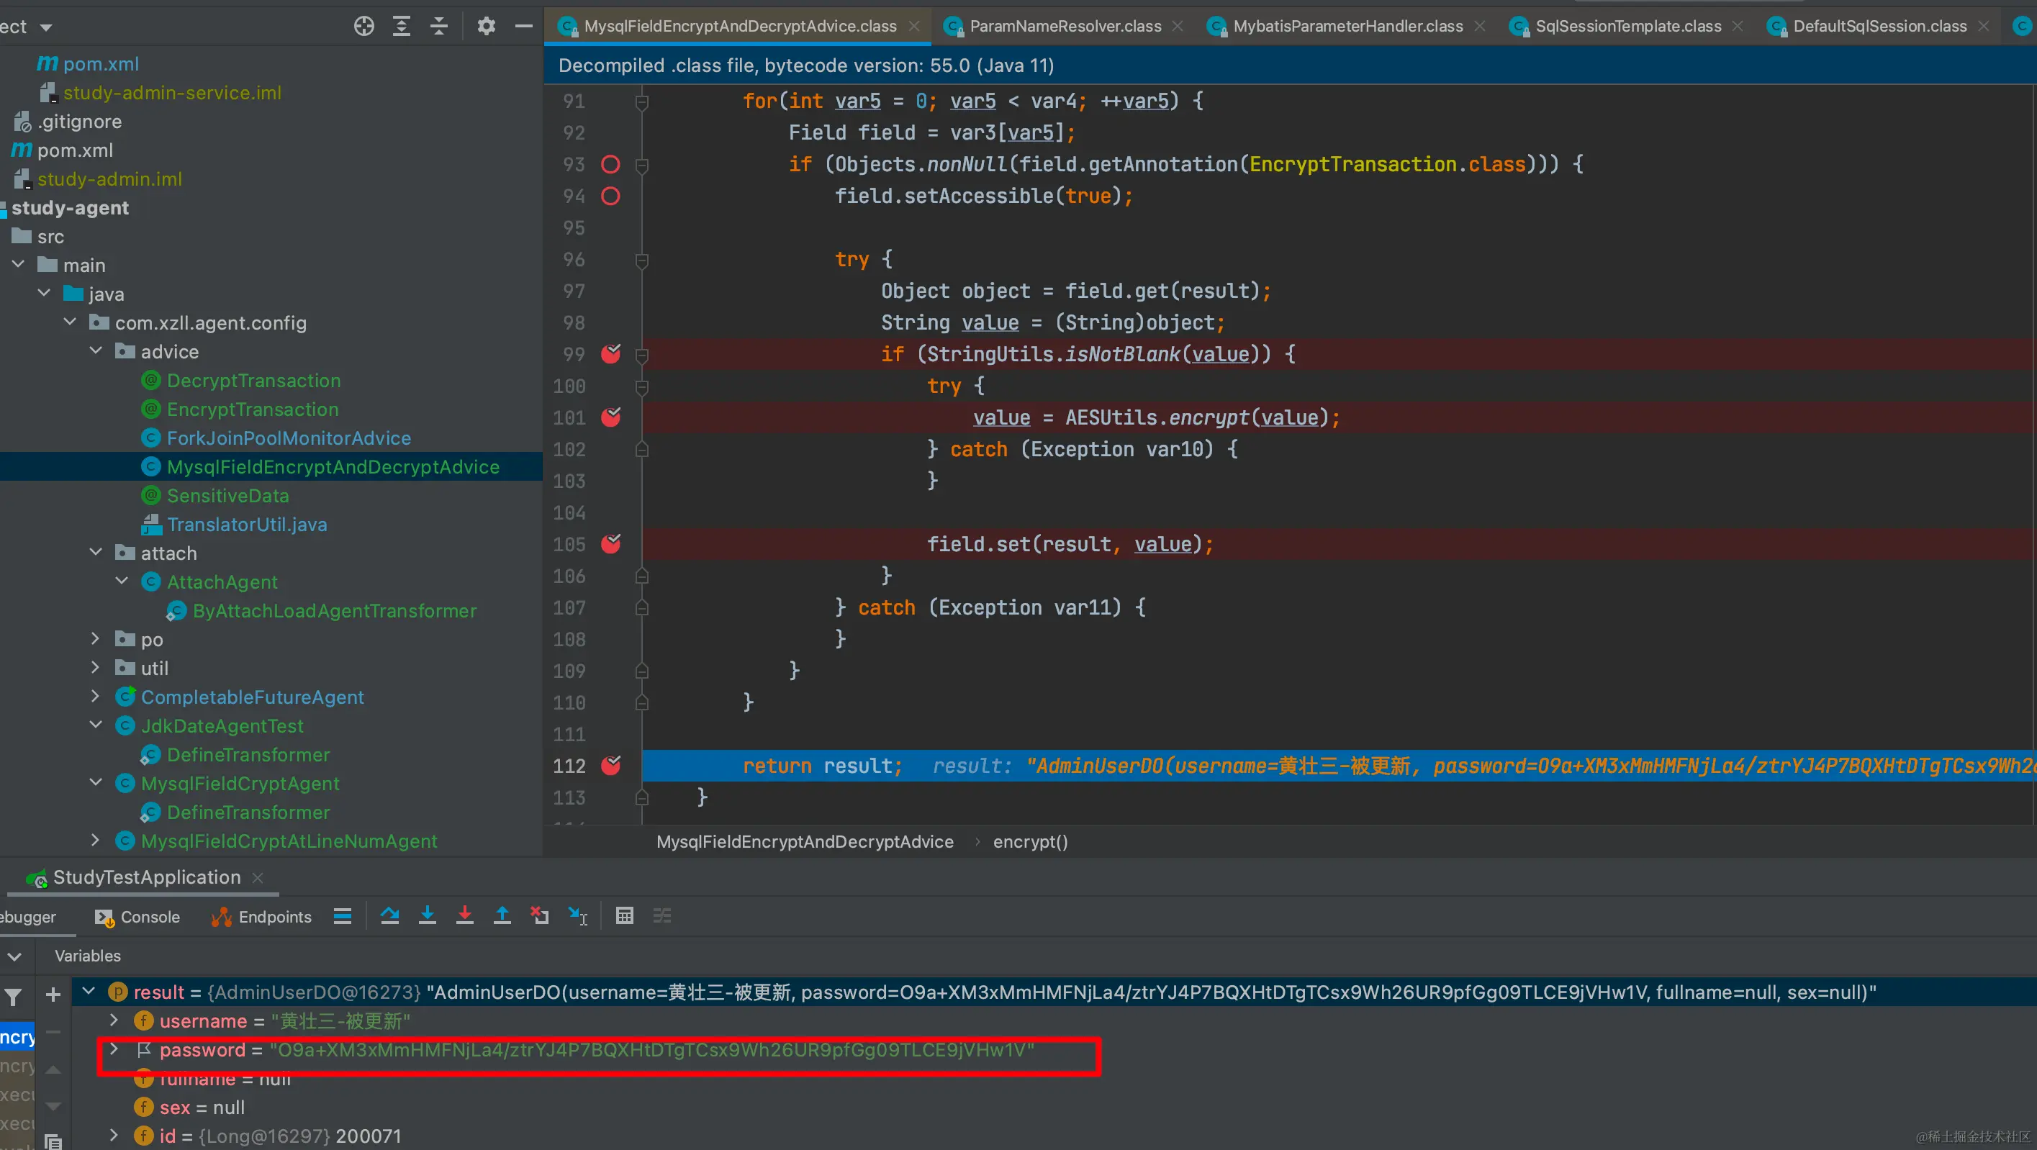Image resolution: width=2037 pixels, height=1150 pixels.
Task: Close the MysqlFieldEncryptAndDecryptAdvice.class tab
Action: click(914, 26)
